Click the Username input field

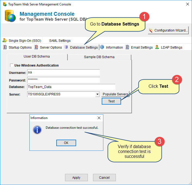(63, 72)
